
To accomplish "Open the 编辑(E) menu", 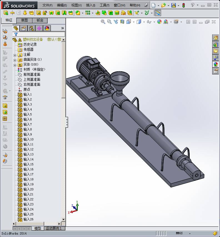I will [x=62, y=5].
